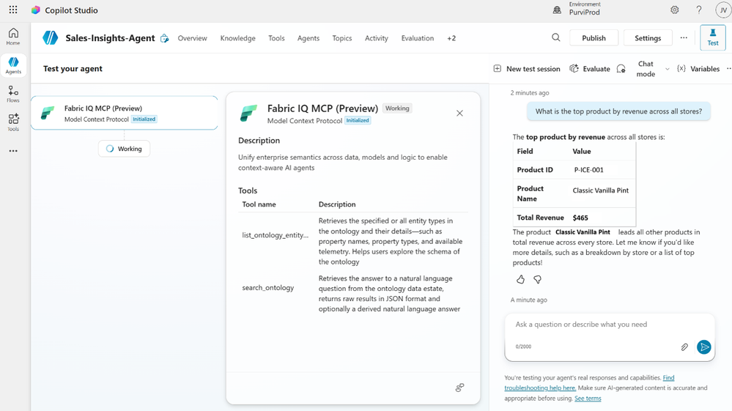The image size is (732, 411).
Task: Open the Activity tab
Action: coord(377,38)
